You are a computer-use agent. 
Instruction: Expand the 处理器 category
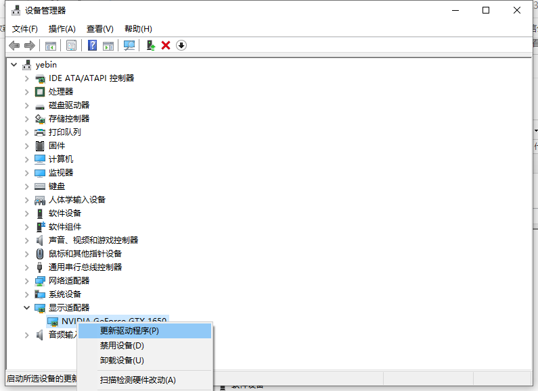pyautogui.click(x=27, y=92)
